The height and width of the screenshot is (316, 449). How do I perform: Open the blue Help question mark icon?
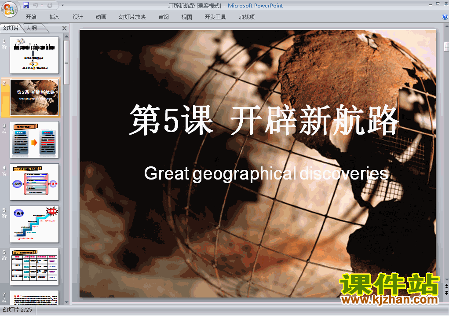445,17
